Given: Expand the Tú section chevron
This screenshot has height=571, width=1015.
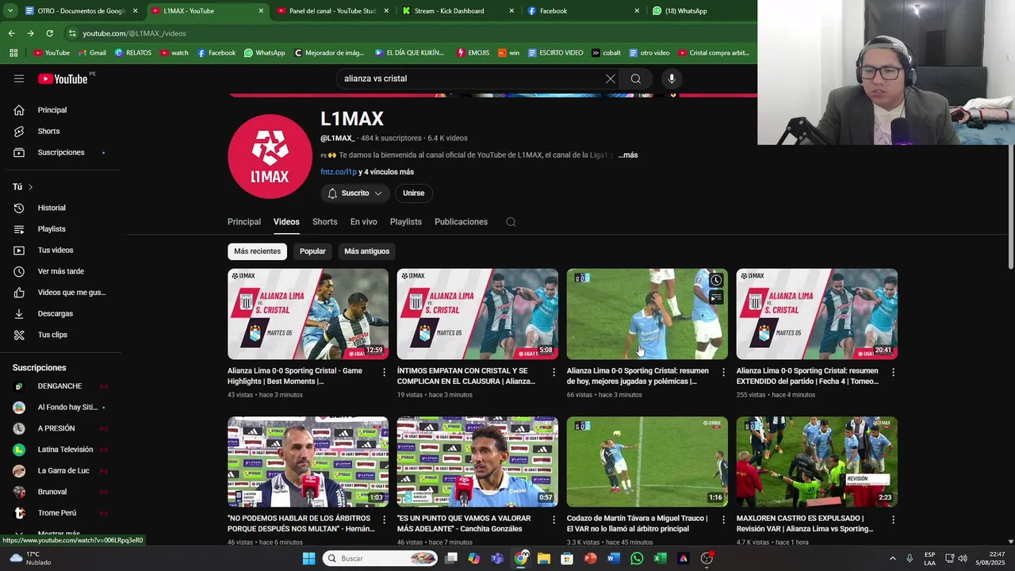Looking at the screenshot, I should (30, 187).
